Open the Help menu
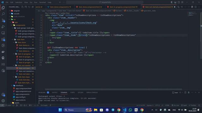This screenshot has width=202, height=113. coord(50,2)
